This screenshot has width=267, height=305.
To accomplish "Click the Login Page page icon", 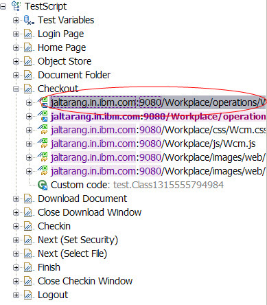I will pos(29,34).
